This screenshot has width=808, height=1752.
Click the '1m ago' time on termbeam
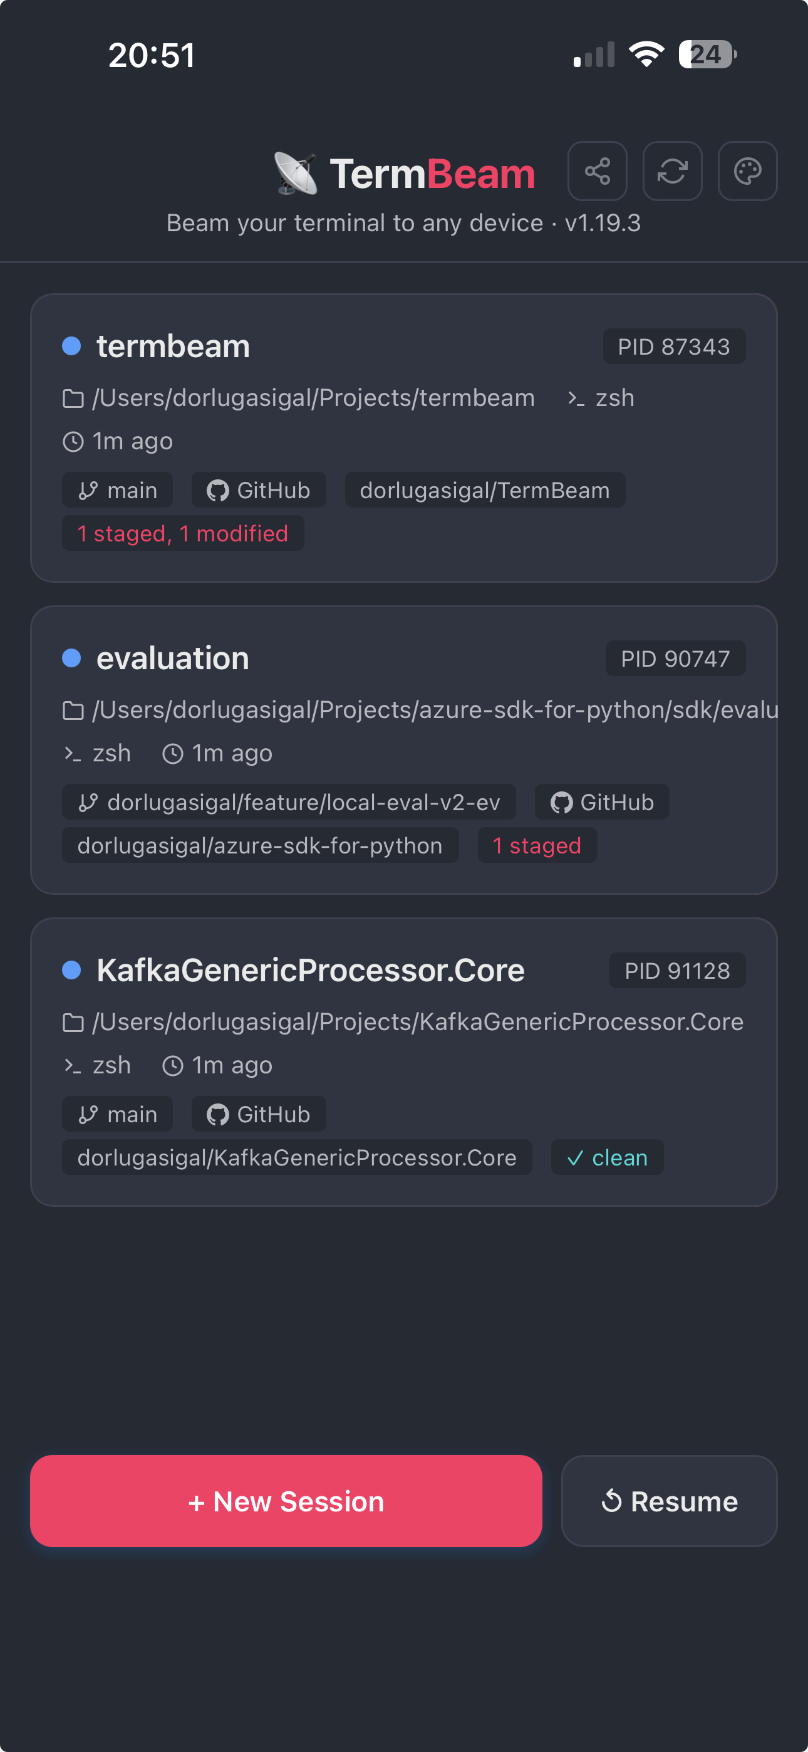[133, 442]
